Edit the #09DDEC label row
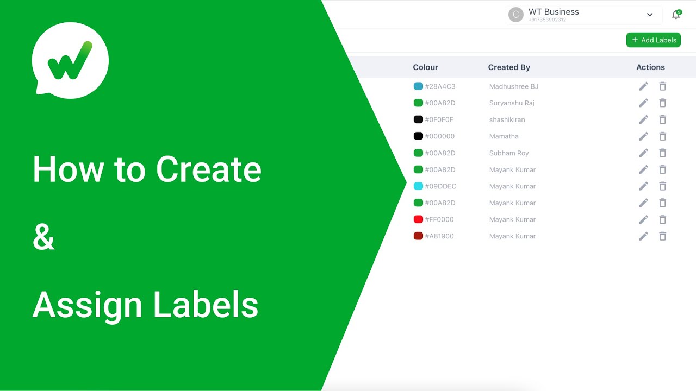The height and width of the screenshot is (391, 696). tap(643, 186)
